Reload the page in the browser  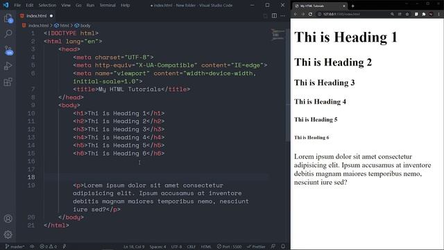pyautogui.click(x=310, y=14)
